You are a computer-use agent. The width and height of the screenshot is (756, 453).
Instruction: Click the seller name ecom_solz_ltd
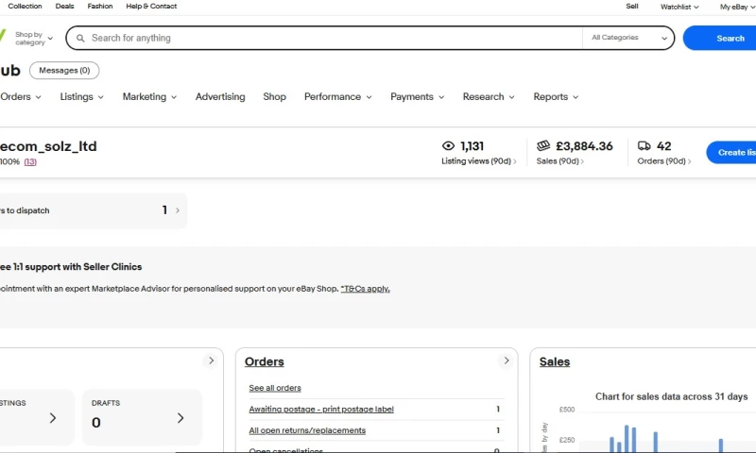pyautogui.click(x=48, y=146)
